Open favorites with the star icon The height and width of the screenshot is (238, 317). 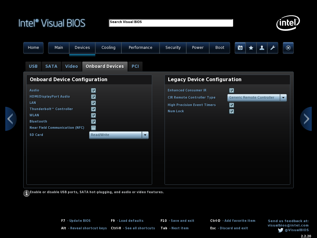point(251,48)
